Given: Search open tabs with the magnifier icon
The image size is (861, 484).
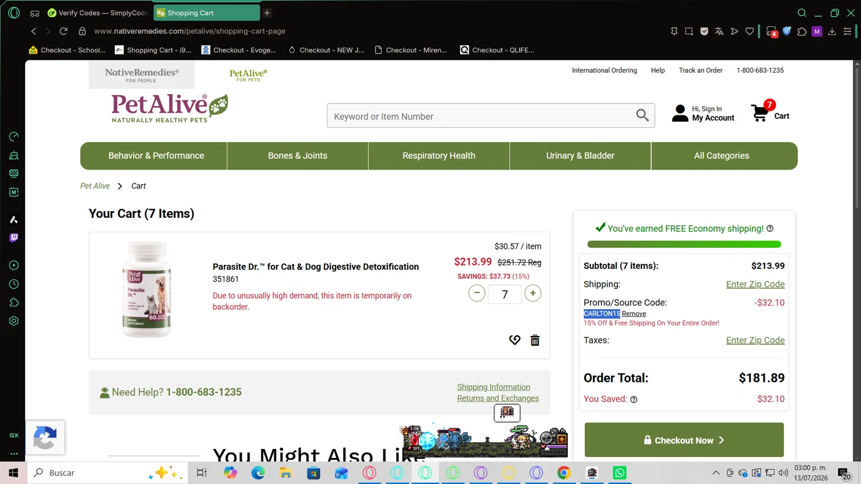Looking at the screenshot, I should [x=802, y=13].
